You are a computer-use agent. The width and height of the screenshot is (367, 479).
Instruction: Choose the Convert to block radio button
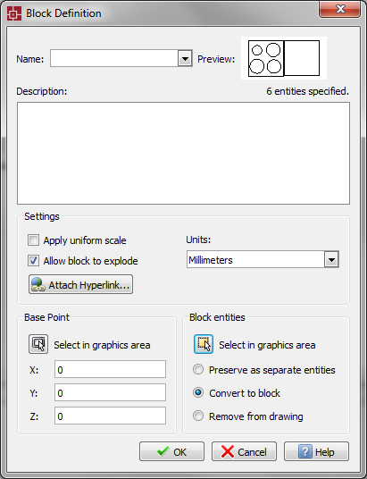198,392
